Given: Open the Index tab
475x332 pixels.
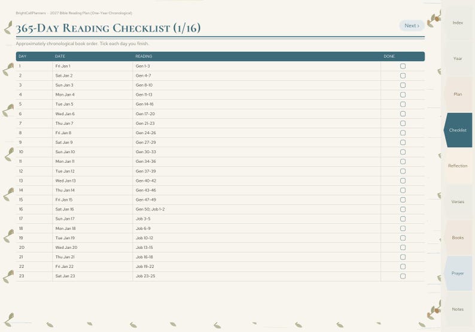Looking at the screenshot, I should [x=458, y=23].
